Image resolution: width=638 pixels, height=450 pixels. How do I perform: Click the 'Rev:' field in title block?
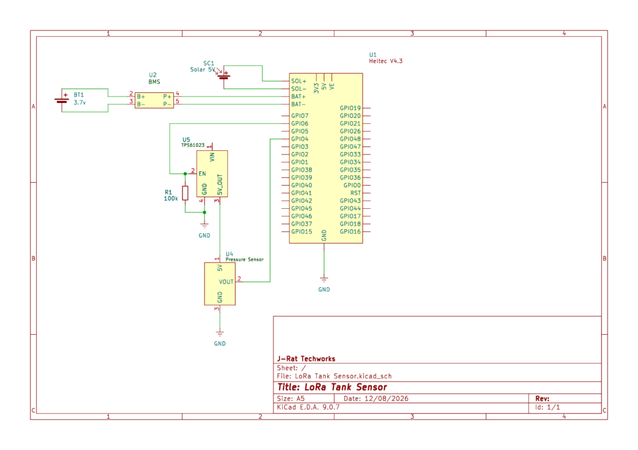tap(543, 399)
